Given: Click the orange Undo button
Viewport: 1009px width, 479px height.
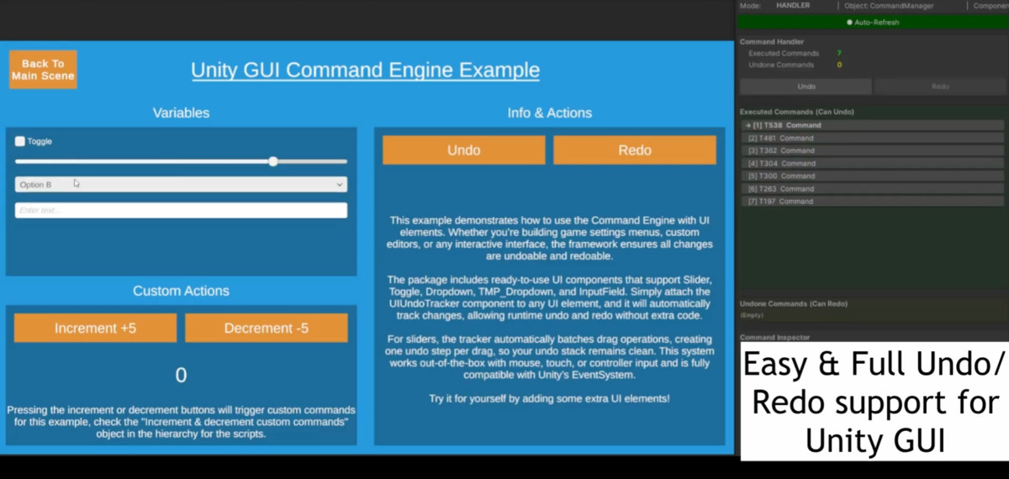Looking at the screenshot, I should pos(464,150).
